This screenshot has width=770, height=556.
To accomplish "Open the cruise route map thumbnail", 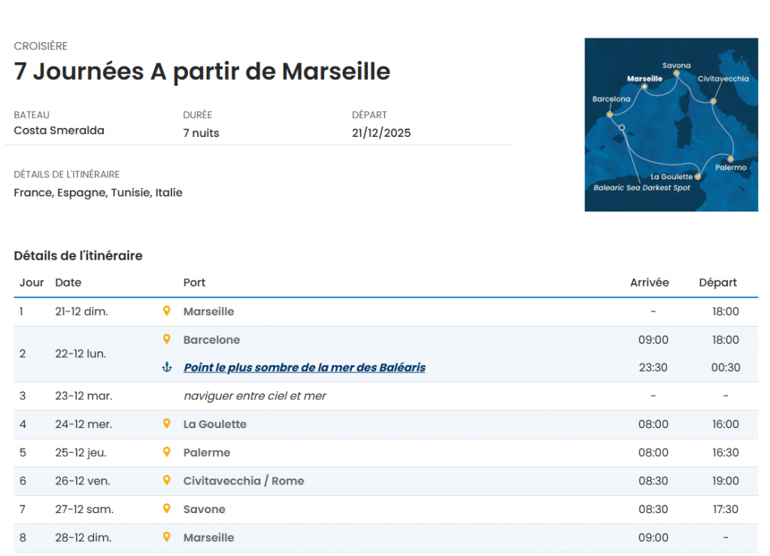I will (671, 124).
